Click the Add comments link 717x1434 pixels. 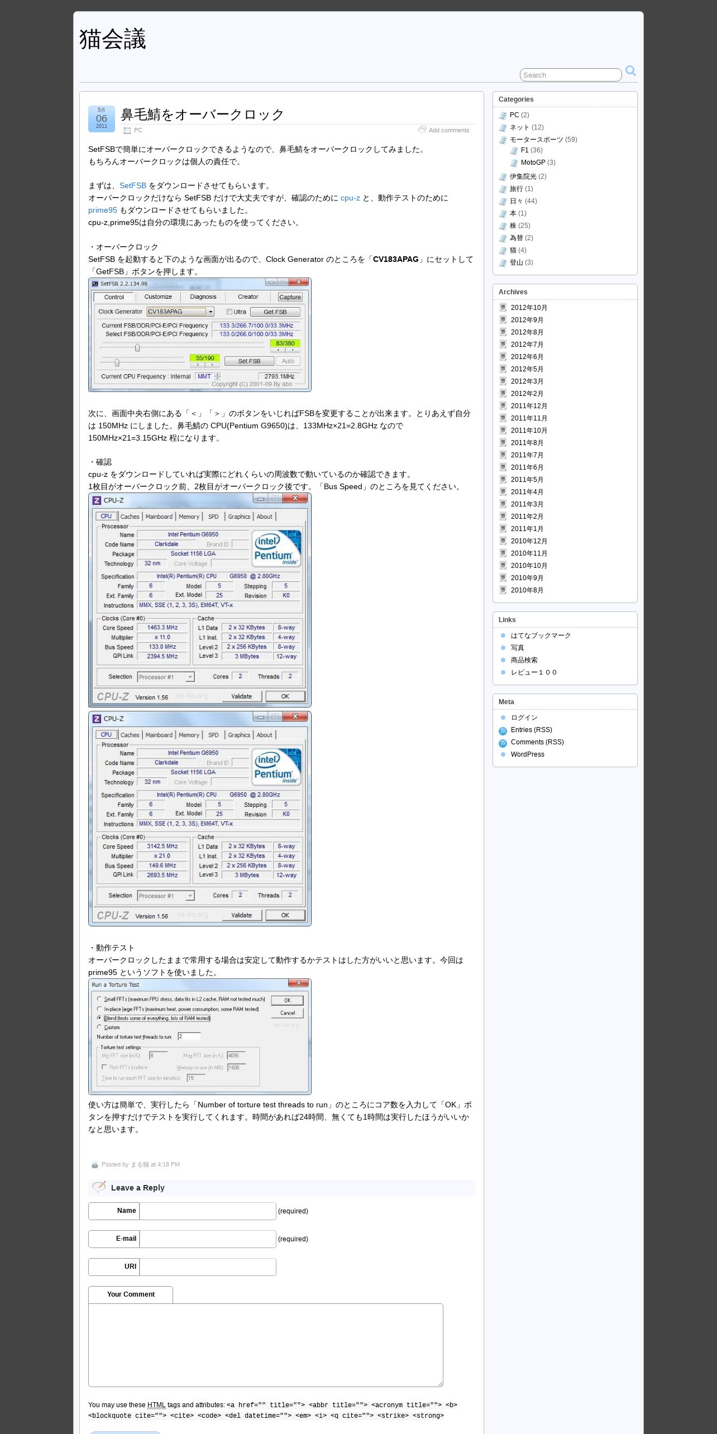point(449,130)
